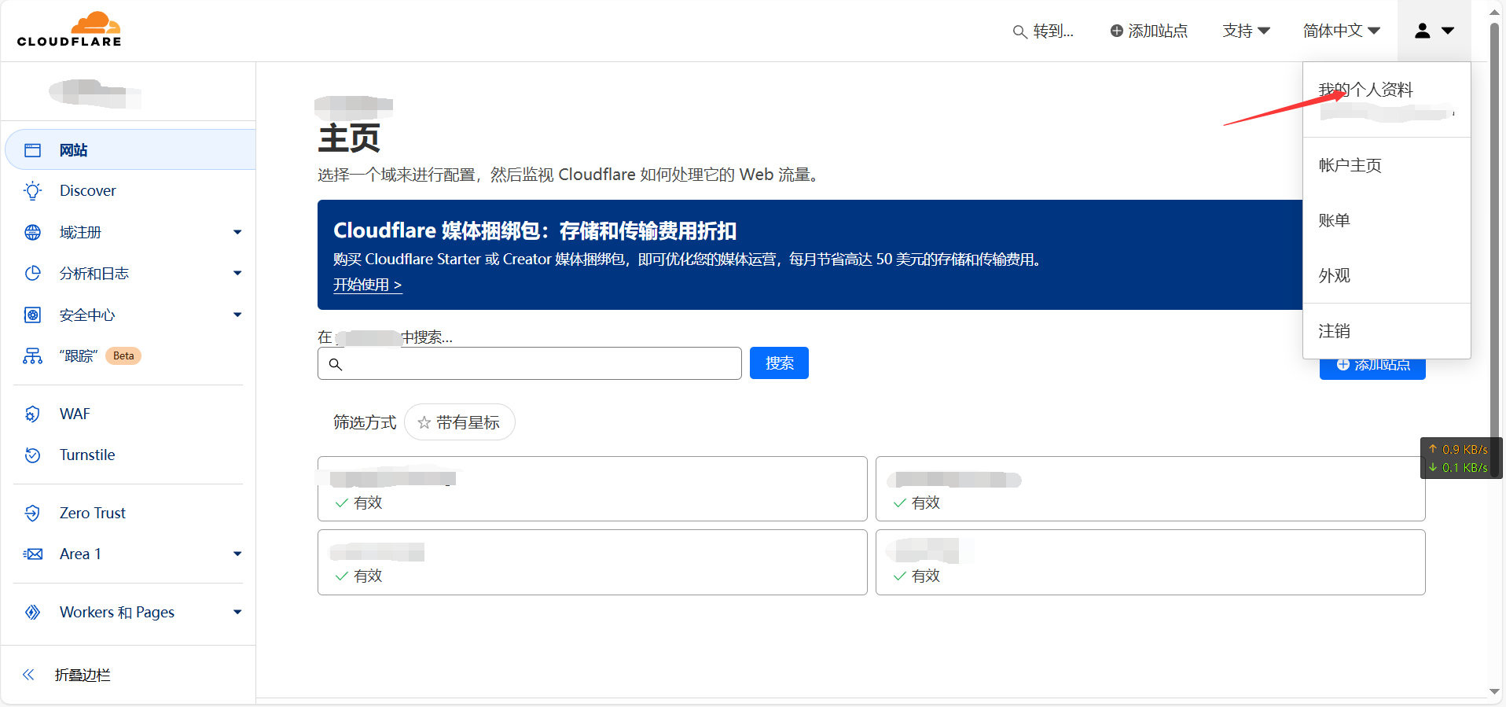The image size is (1506, 707).
Task: Open 网站 in the sidebar
Action: tap(130, 149)
